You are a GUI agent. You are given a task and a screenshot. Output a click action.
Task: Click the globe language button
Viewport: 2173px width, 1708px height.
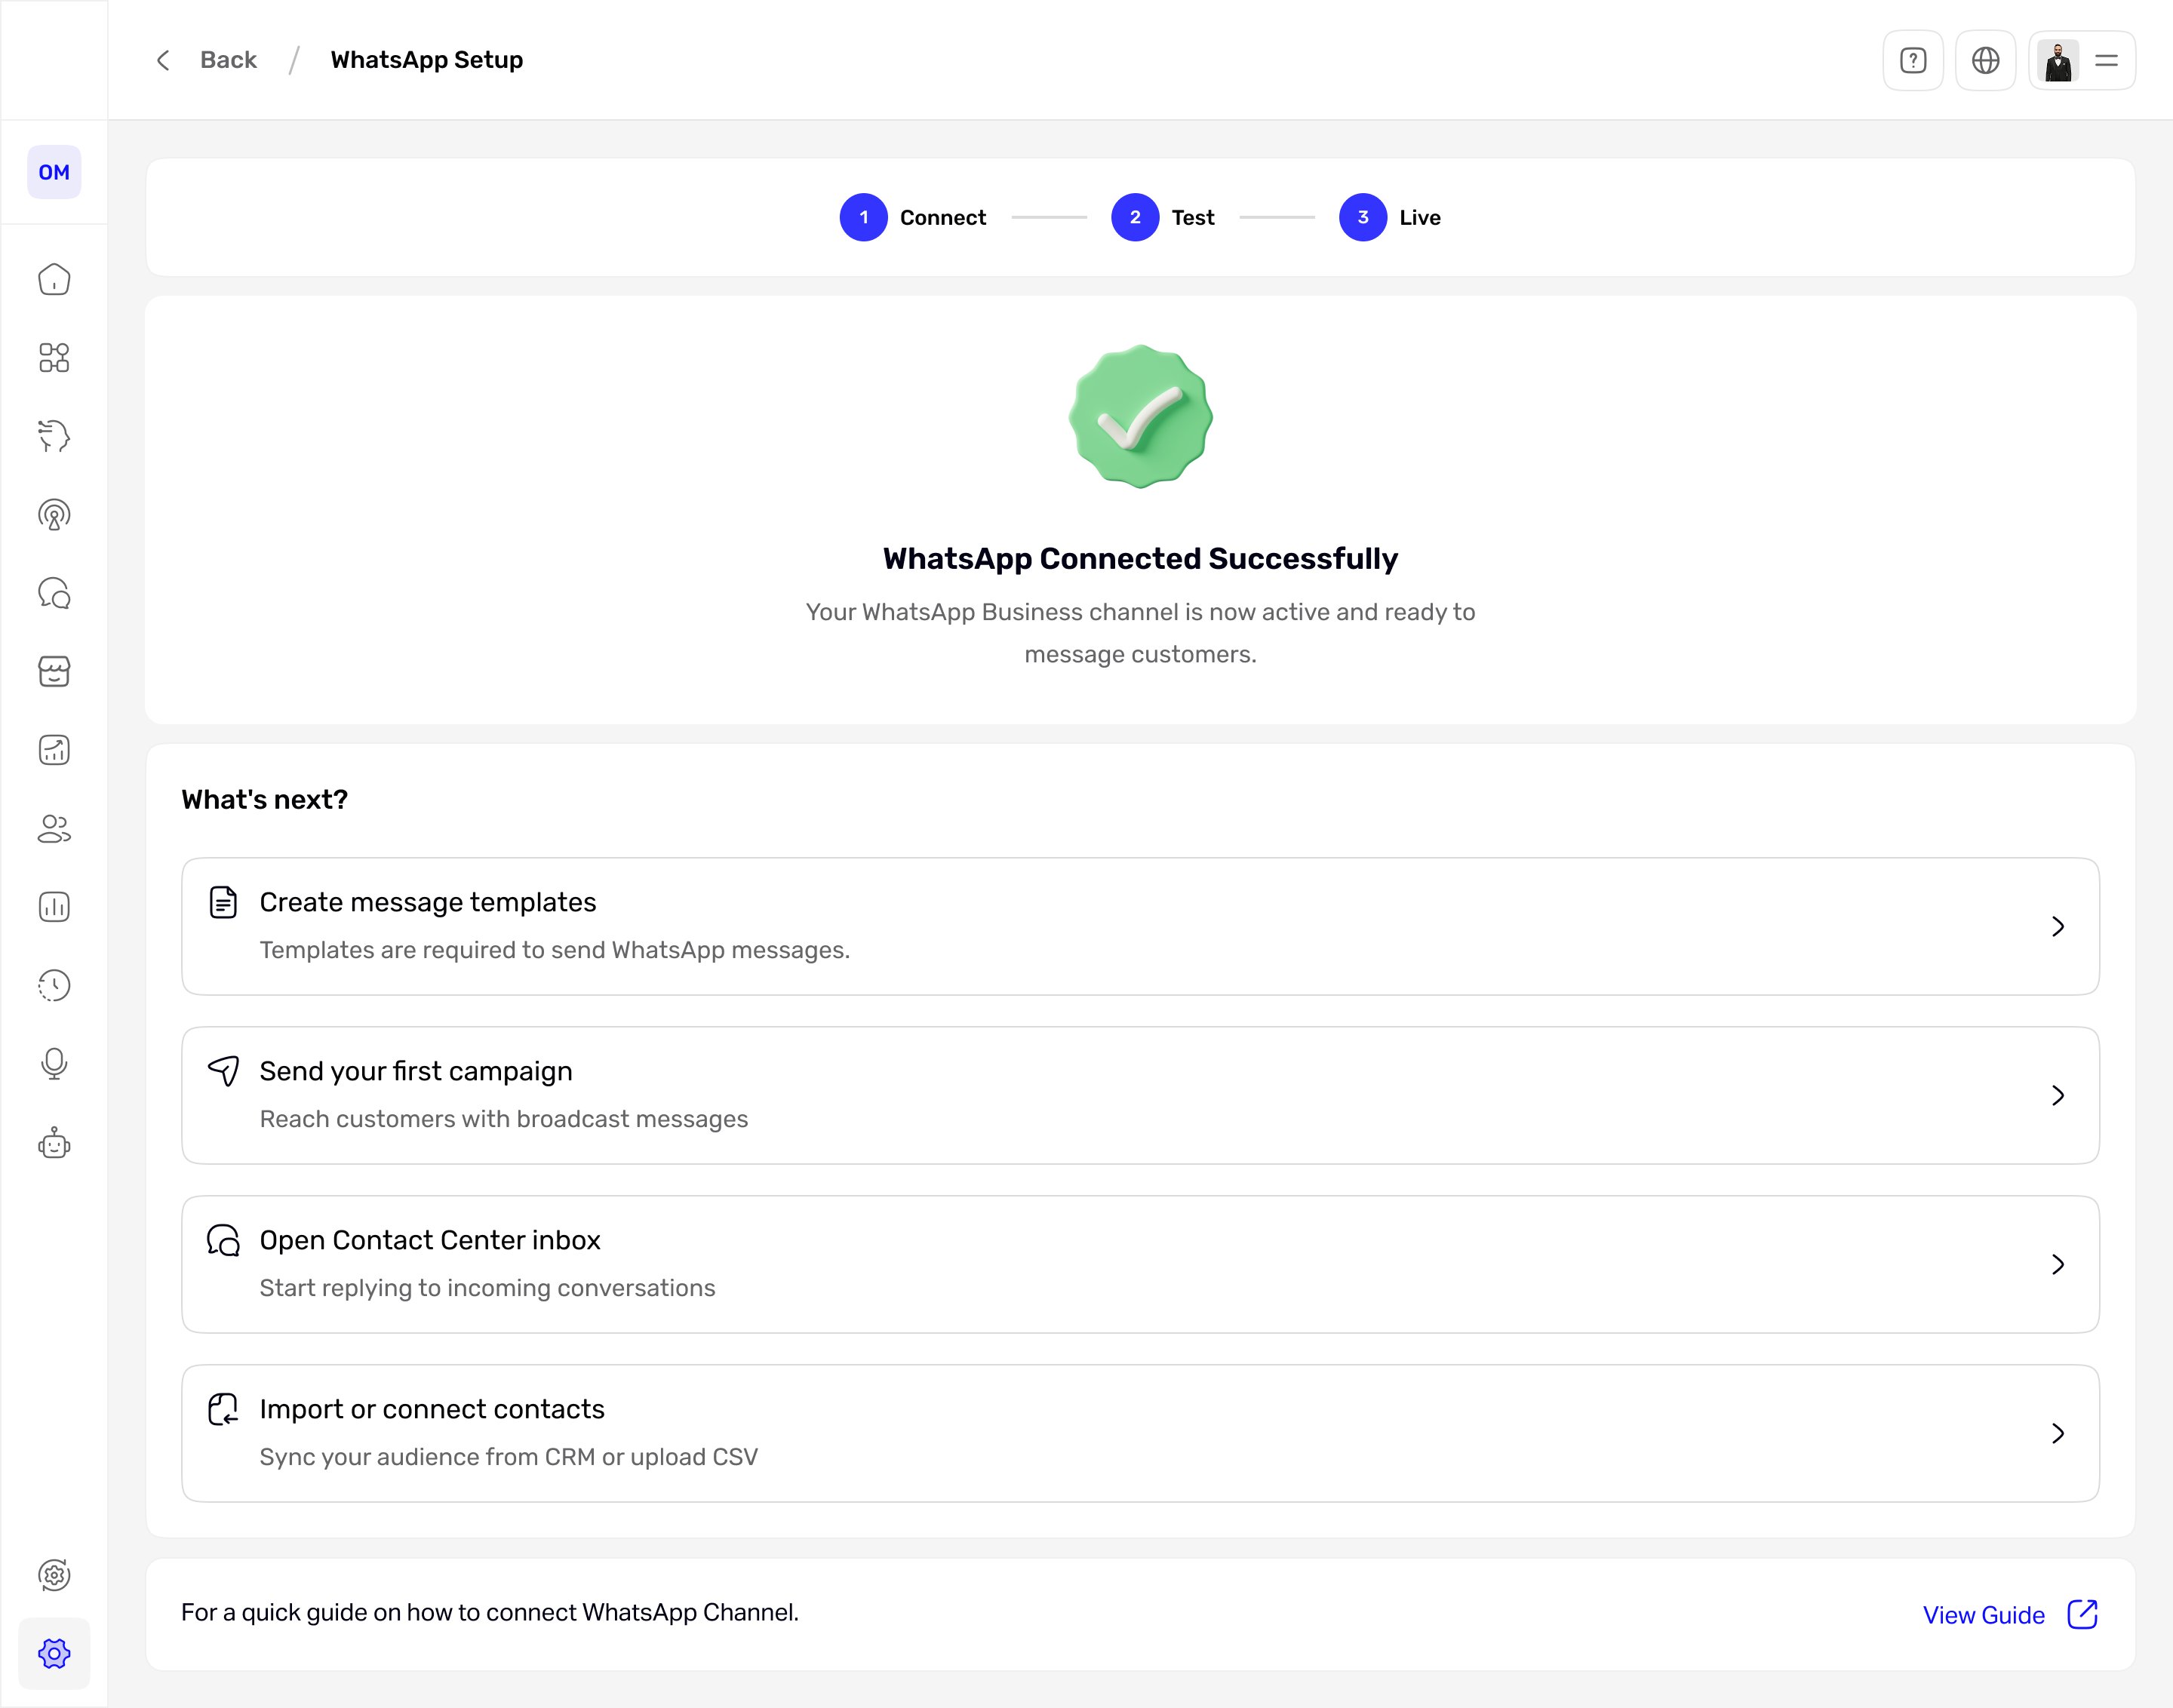(x=1985, y=61)
